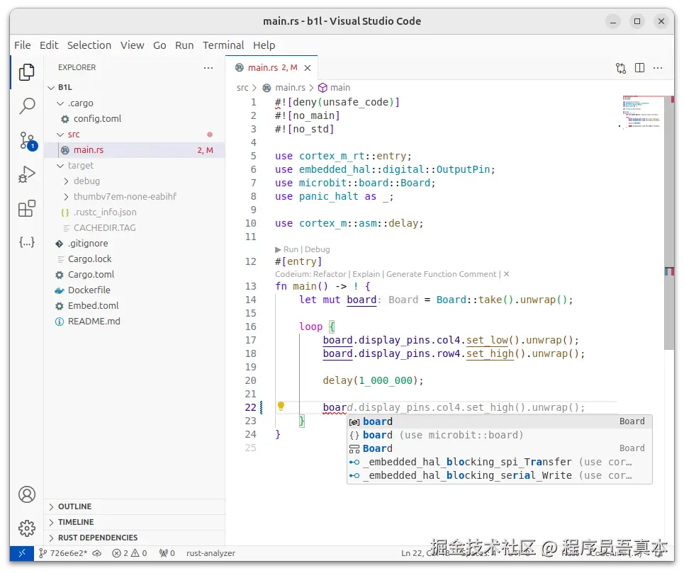Screen dimensions: 684x573
Task: Click the Debug code lens above #[entry]
Action: 317,250
